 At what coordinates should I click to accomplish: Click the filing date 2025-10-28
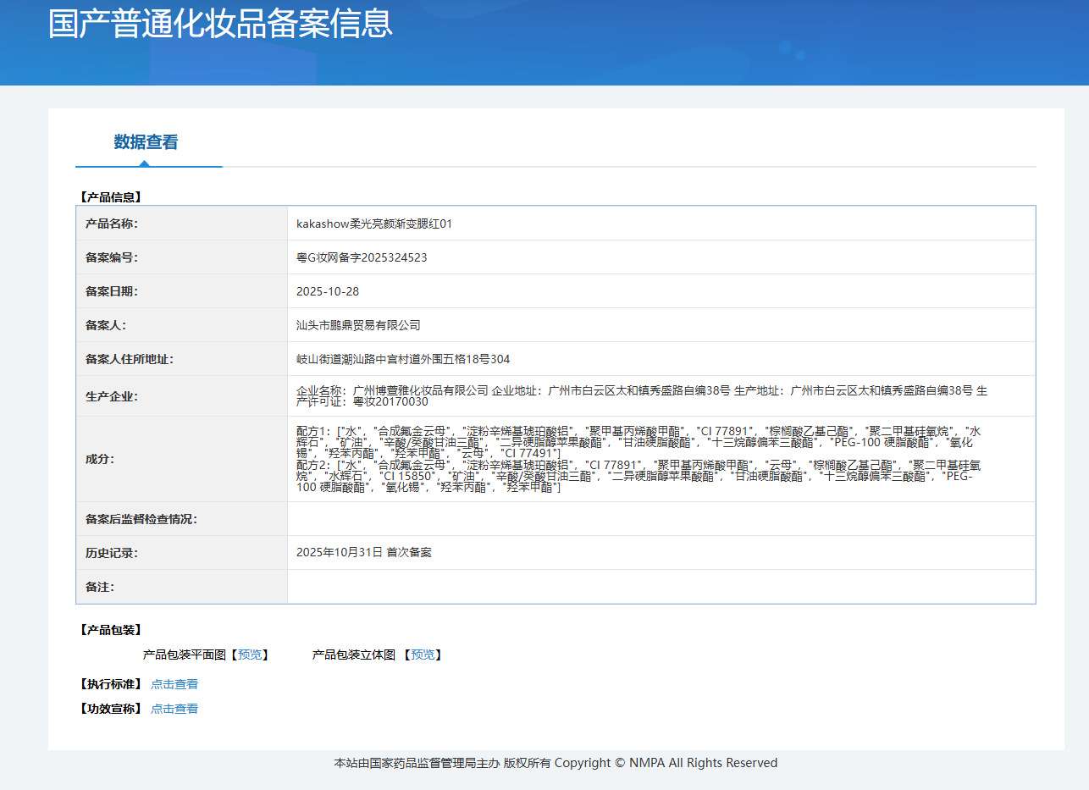pyautogui.click(x=328, y=291)
